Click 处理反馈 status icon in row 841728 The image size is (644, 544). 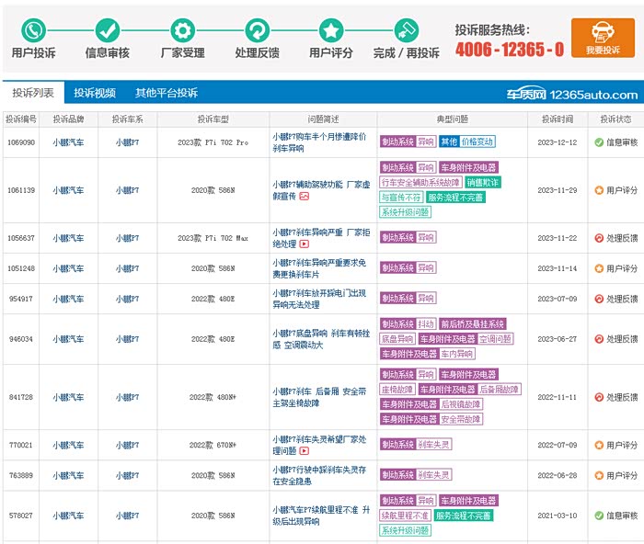[x=599, y=397]
